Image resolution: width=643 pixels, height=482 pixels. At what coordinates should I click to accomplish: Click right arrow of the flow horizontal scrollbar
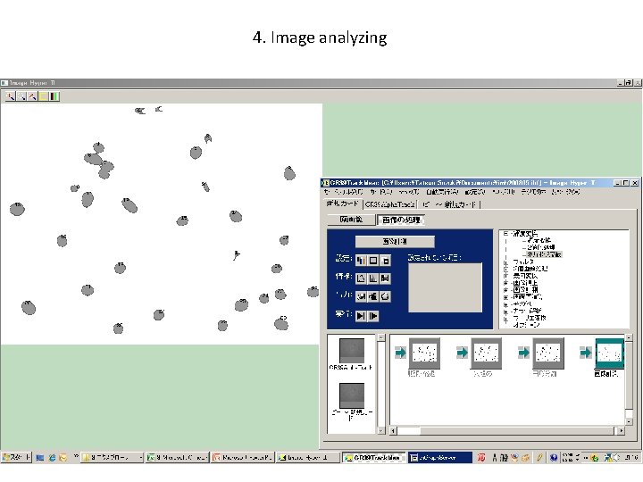click(x=621, y=431)
